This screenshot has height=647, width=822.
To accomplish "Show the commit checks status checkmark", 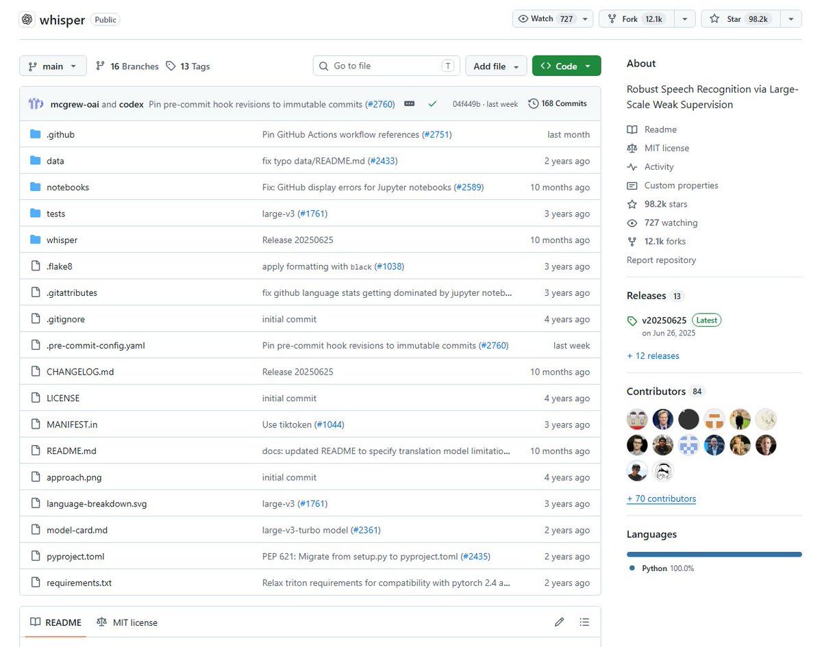I will coord(432,104).
